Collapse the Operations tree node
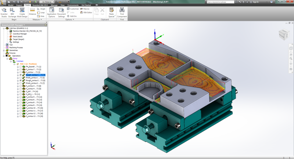Image resolution: width=294 pixels, height=159 pixels. [x=3, y=56]
